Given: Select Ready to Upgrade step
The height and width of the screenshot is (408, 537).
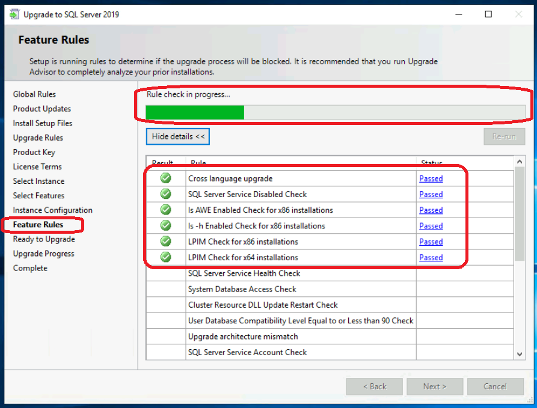Looking at the screenshot, I should [x=44, y=239].
